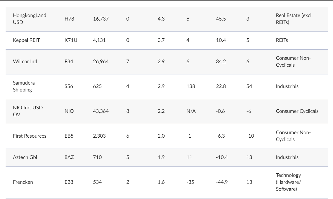Click the First Resources company name
Image resolution: width=333 pixels, height=199 pixels.
30,136
